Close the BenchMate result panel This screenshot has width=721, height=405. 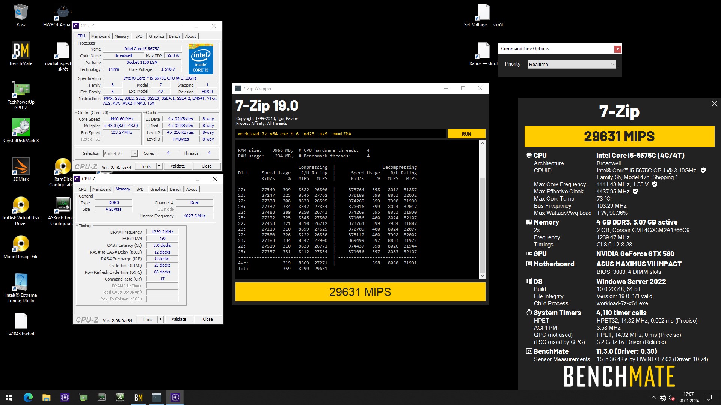[x=714, y=103]
